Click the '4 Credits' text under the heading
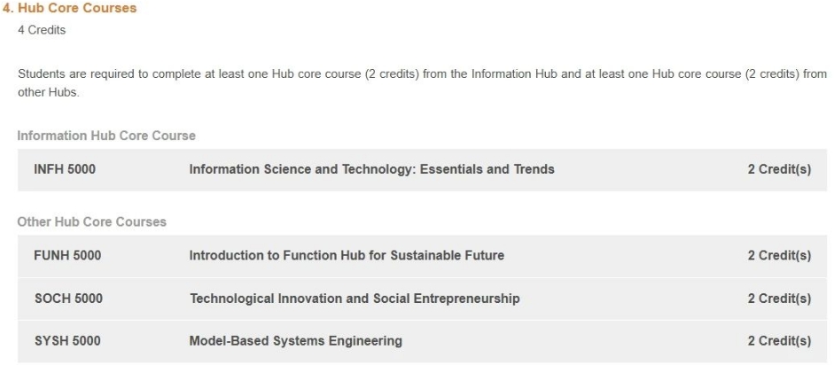The width and height of the screenshot is (834, 365). coord(42,30)
